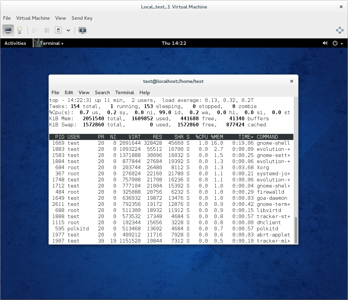The height and width of the screenshot is (300, 348).
Task: Select the systemd-jo+ process name
Action: coord(273,174)
